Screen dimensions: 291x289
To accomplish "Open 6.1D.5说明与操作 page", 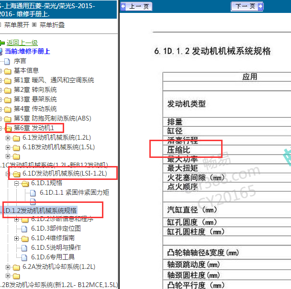I will [x=56, y=248].
